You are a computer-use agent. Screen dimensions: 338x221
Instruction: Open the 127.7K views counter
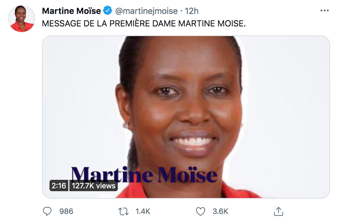point(93,185)
